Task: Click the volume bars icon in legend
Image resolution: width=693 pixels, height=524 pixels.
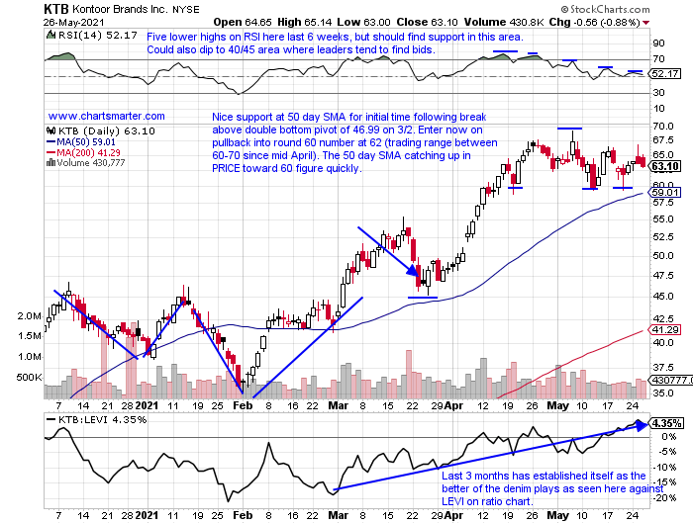Action: point(50,162)
